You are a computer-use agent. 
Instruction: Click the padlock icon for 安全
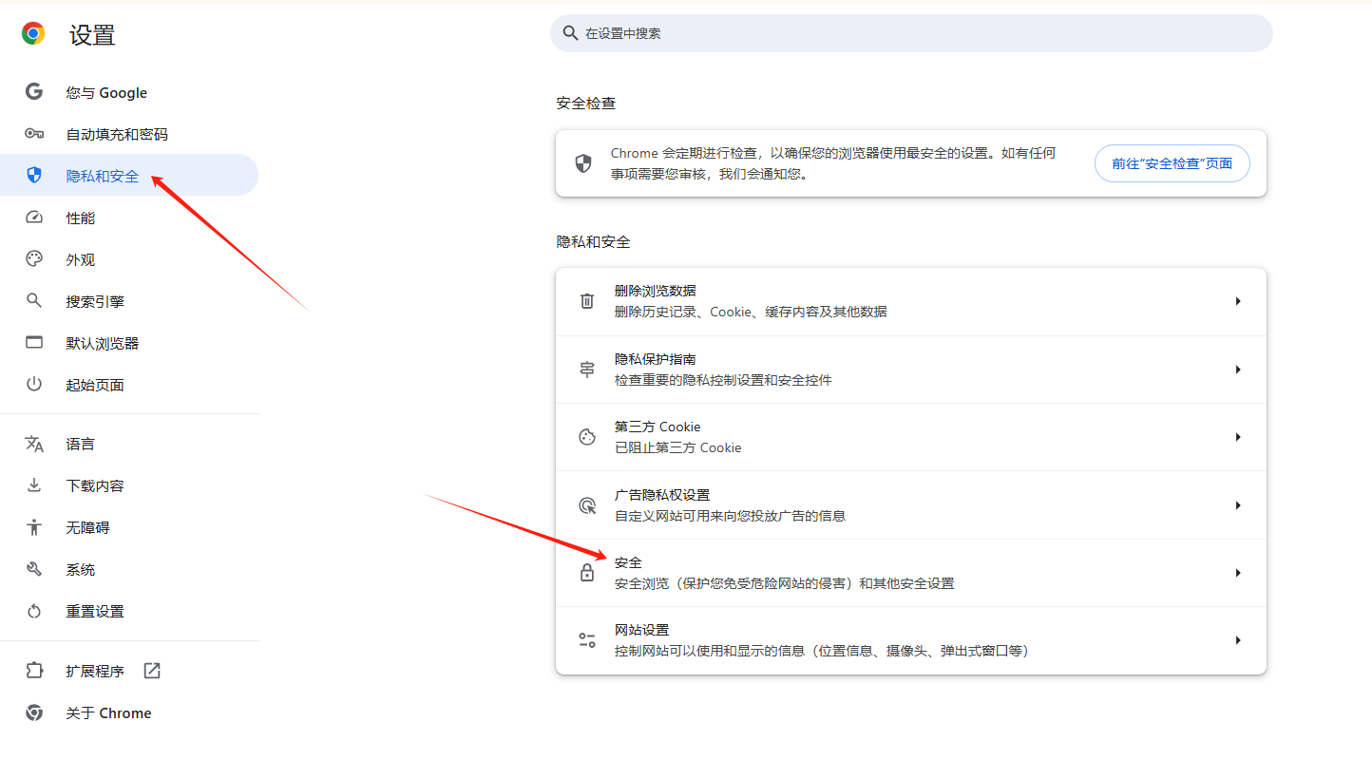[x=587, y=573]
